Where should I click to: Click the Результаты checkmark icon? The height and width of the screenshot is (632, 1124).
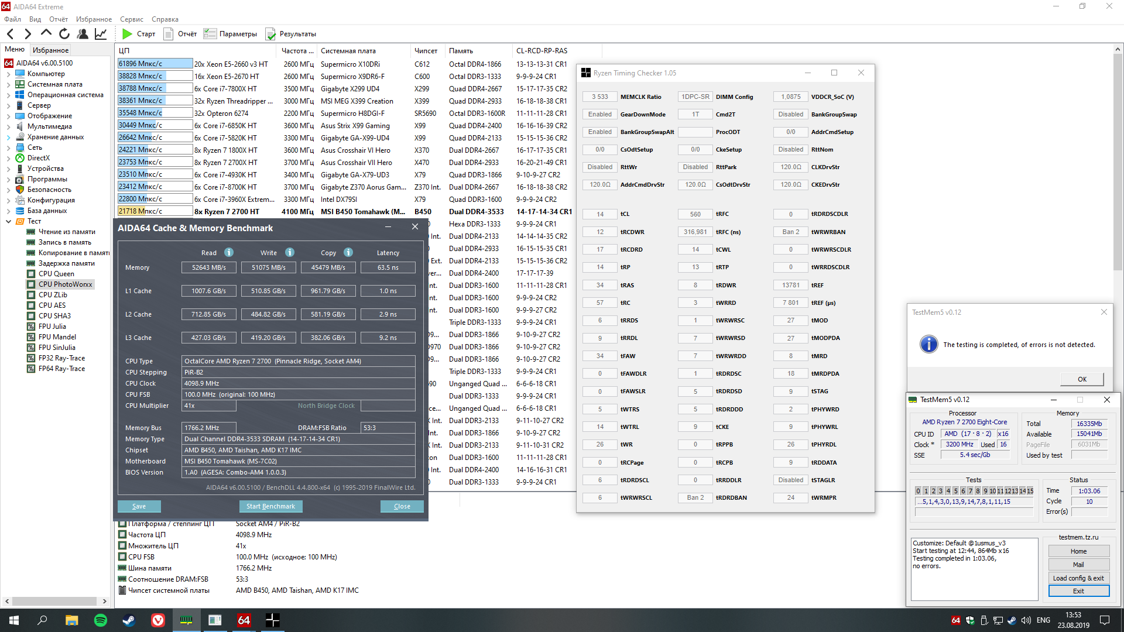pyautogui.click(x=270, y=34)
